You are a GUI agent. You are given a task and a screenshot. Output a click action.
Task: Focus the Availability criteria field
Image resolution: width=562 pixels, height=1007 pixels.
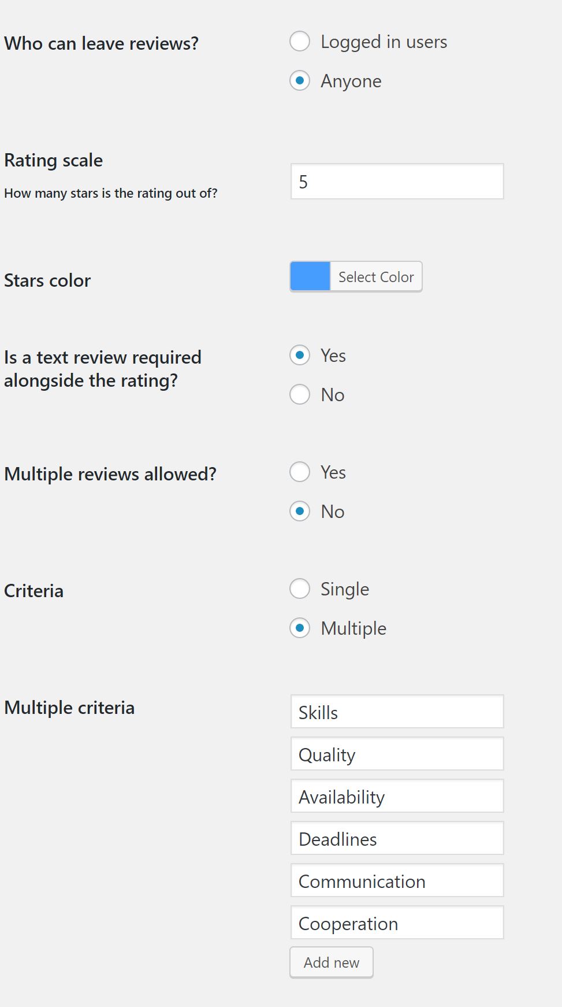(397, 796)
